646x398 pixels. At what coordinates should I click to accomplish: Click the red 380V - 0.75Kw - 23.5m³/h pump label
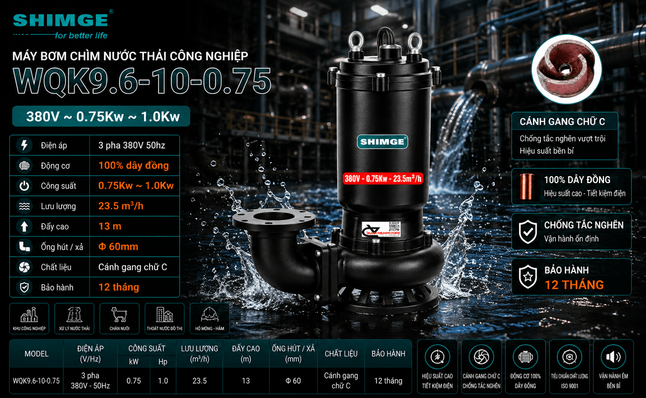383,179
